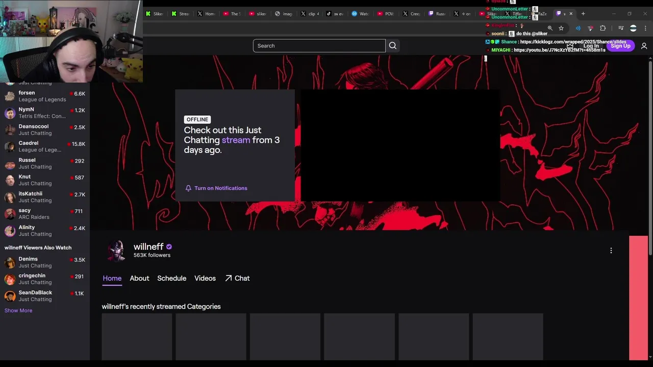
Task: Open the browser media control toolbar icon
Action: (621, 28)
